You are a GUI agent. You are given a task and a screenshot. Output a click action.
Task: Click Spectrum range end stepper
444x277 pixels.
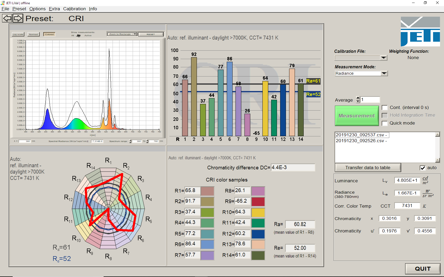click(x=147, y=141)
